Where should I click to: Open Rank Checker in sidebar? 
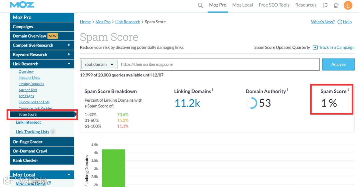tap(42, 160)
